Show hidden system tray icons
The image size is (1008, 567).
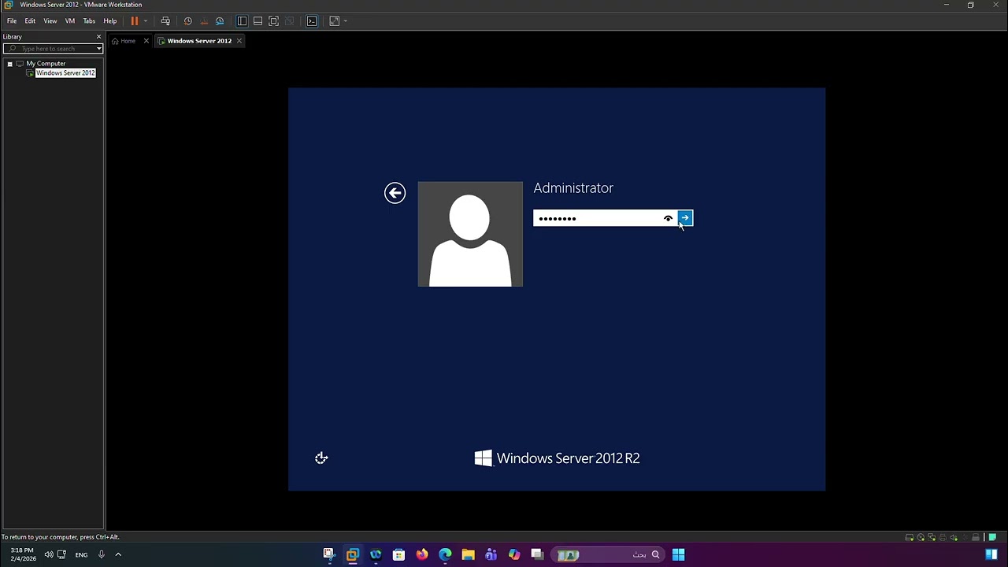coord(118,554)
